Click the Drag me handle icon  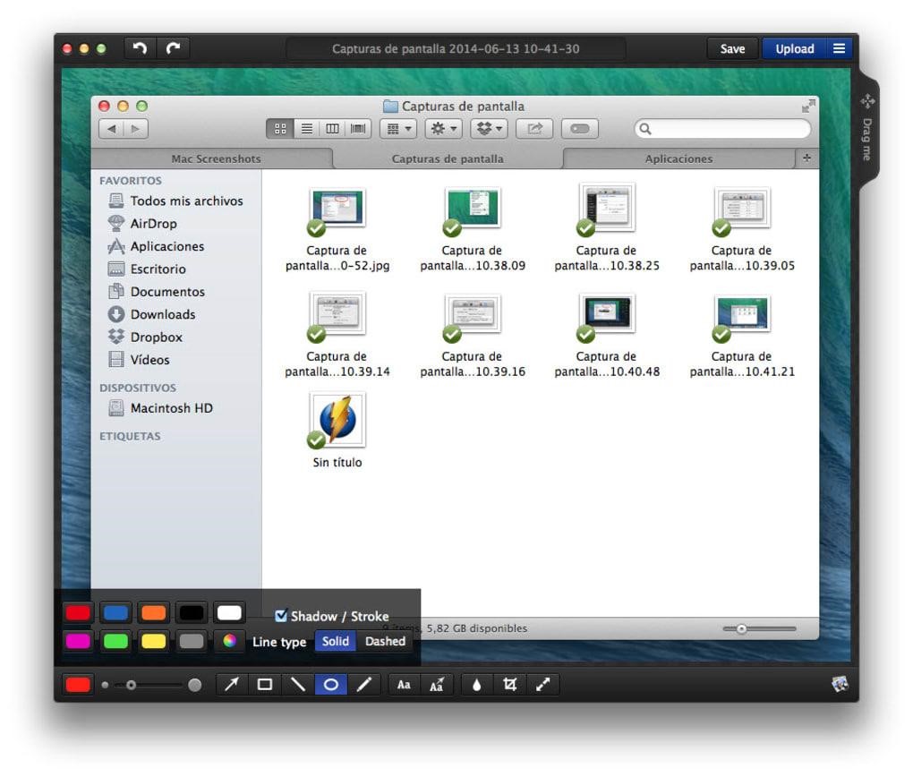pos(867,101)
